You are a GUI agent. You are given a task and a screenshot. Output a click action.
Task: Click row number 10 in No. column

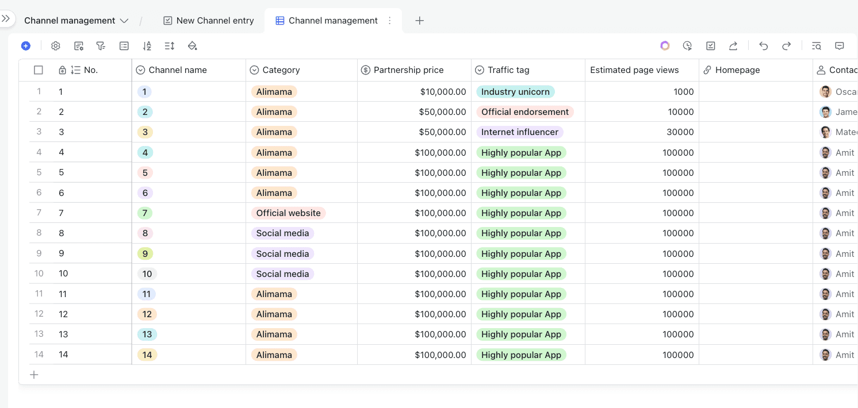pos(63,274)
